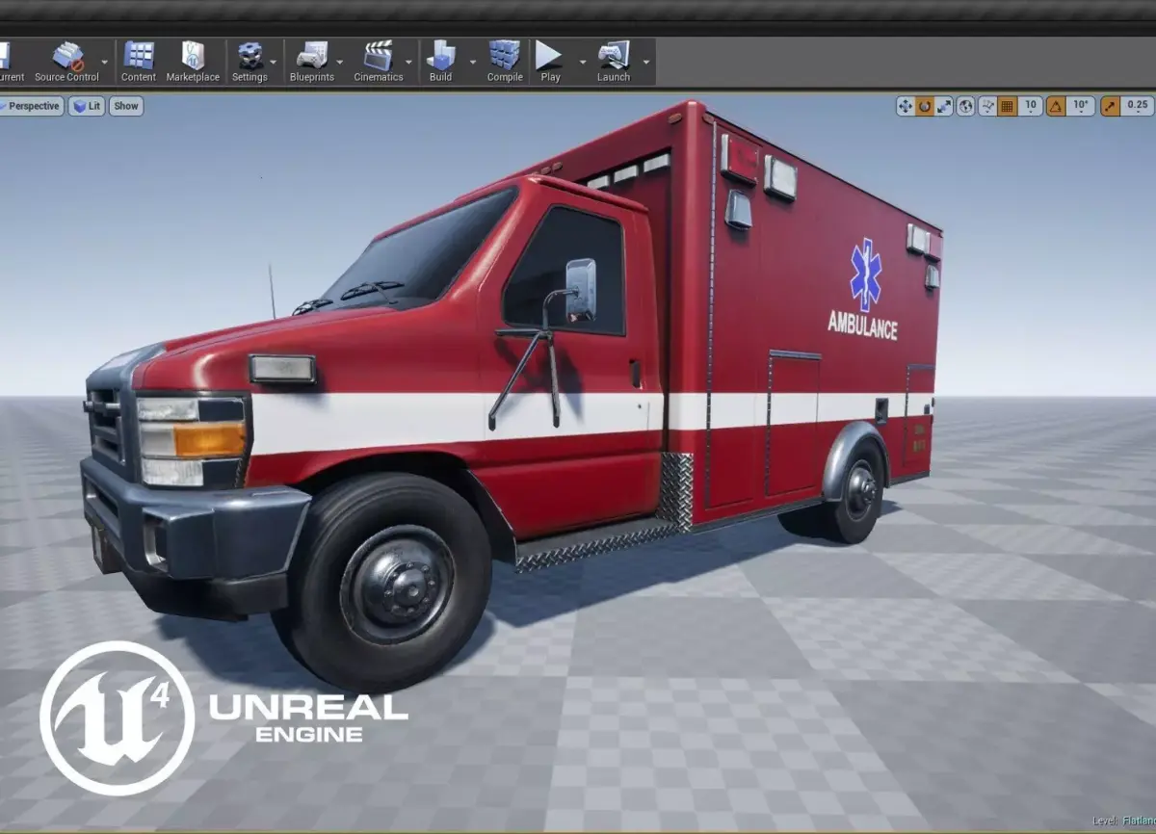Click the Play button
Viewport: 1156px width, 834px height.
[550, 62]
